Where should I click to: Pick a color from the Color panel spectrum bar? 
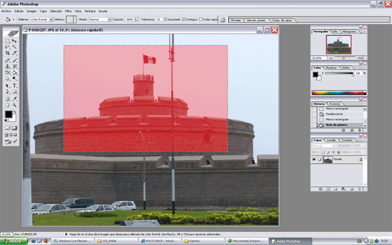click(338, 93)
